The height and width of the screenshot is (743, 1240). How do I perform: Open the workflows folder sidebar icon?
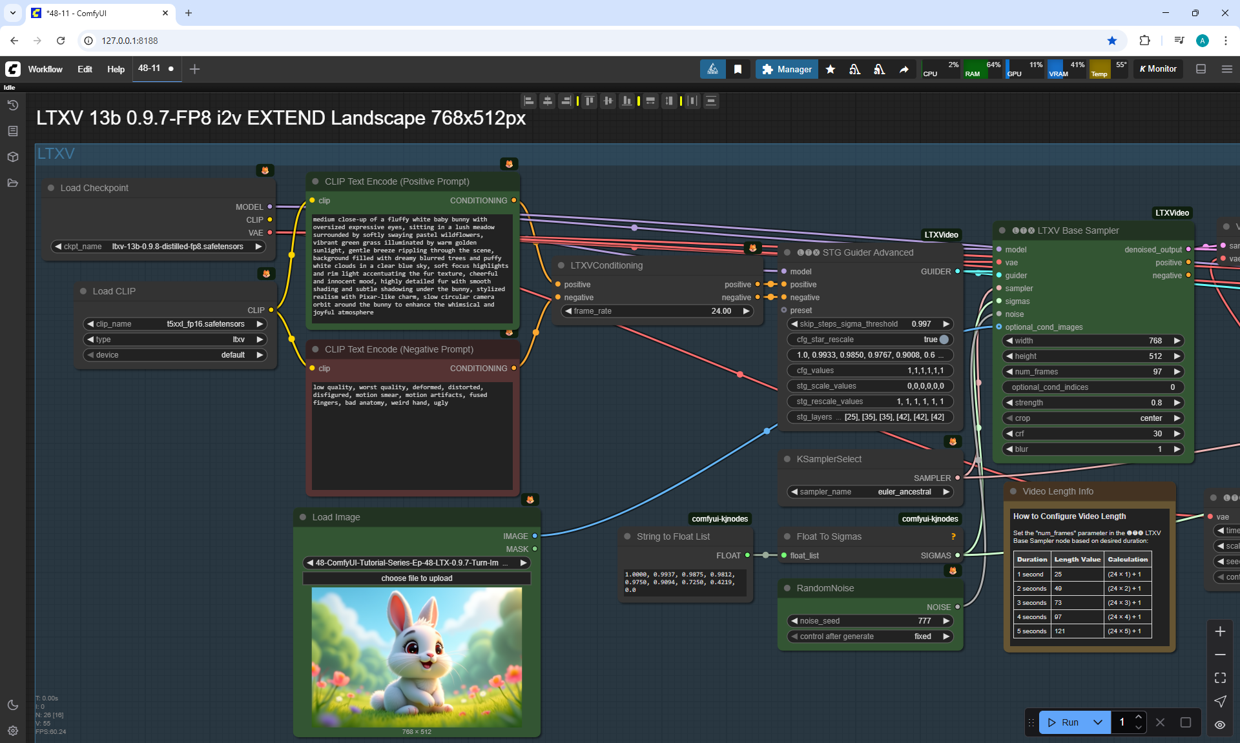pos(12,183)
